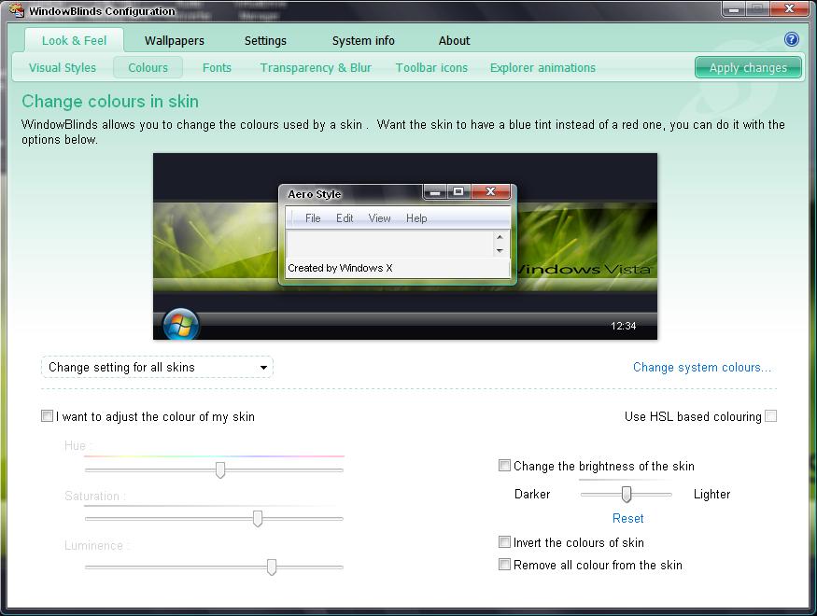This screenshot has height=616, width=817.
Task: Open the Wallpapers tab
Action: pos(175,41)
